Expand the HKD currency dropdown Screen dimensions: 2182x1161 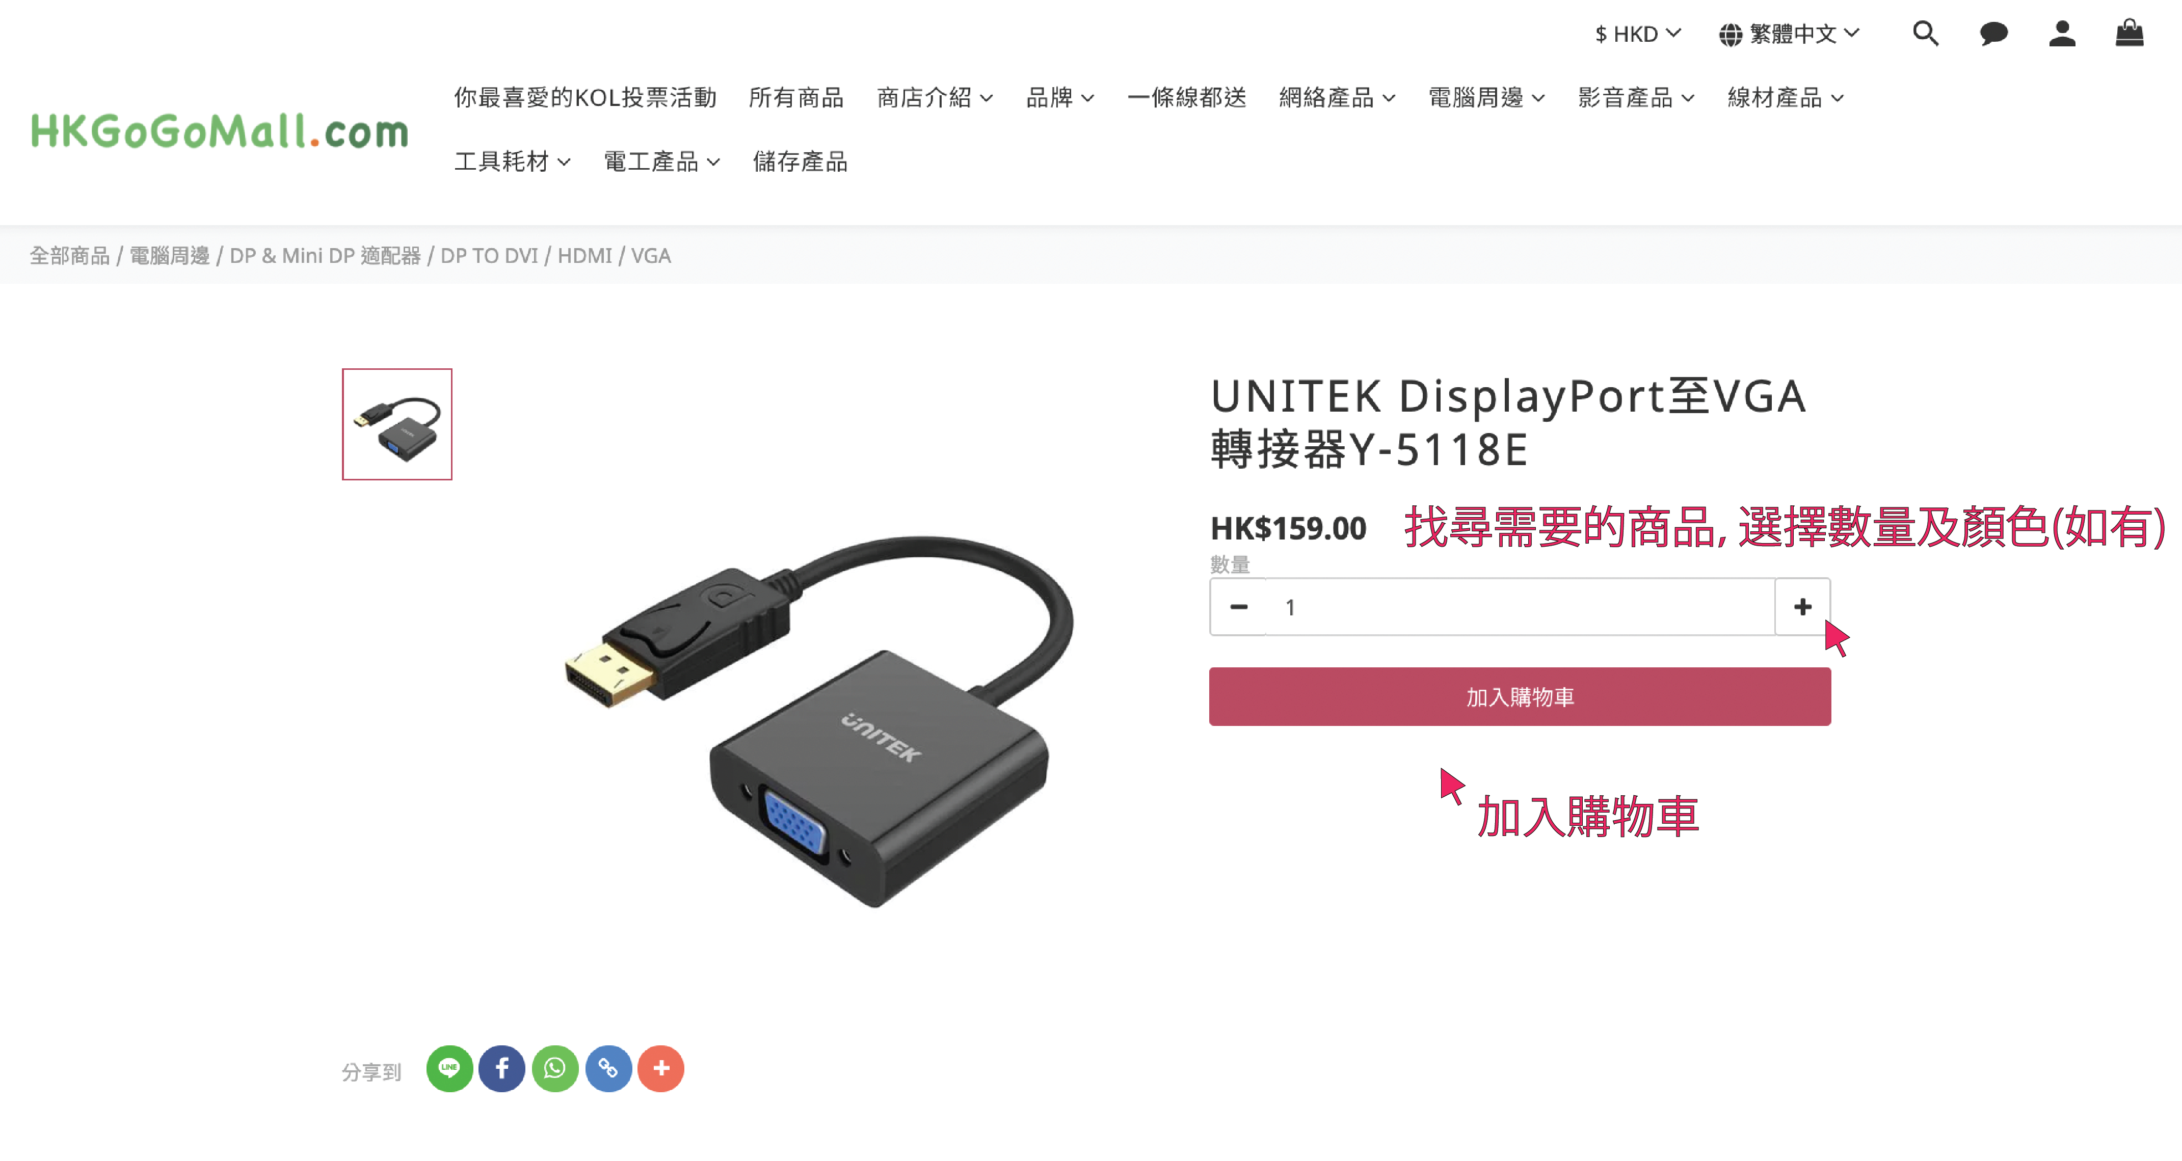click(x=1637, y=34)
